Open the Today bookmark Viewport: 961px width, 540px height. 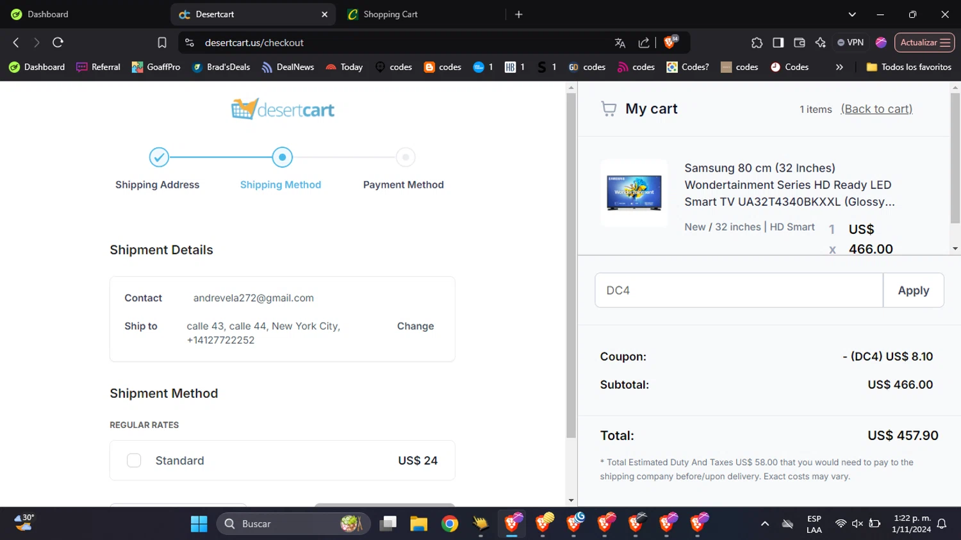click(344, 67)
